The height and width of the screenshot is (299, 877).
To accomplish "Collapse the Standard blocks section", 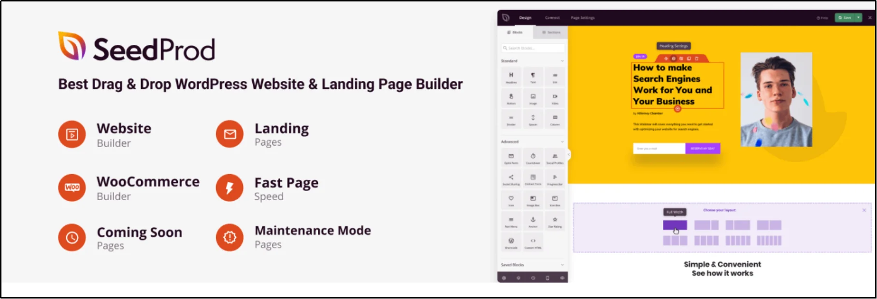I will tap(562, 61).
